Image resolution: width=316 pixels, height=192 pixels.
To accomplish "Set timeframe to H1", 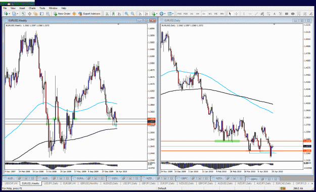I will [192, 14].
